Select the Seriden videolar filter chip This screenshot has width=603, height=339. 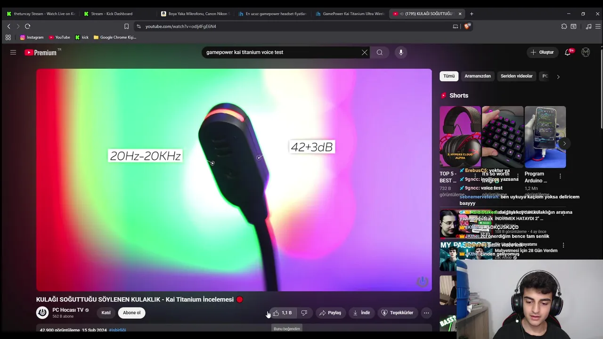(x=516, y=76)
